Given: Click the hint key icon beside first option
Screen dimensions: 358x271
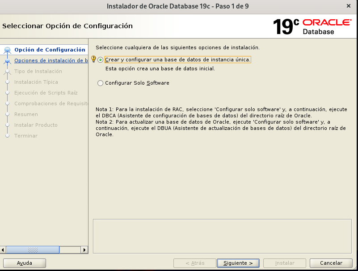Looking at the screenshot, I should [93, 59].
